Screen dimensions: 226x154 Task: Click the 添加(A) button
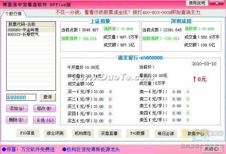[17, 108]
